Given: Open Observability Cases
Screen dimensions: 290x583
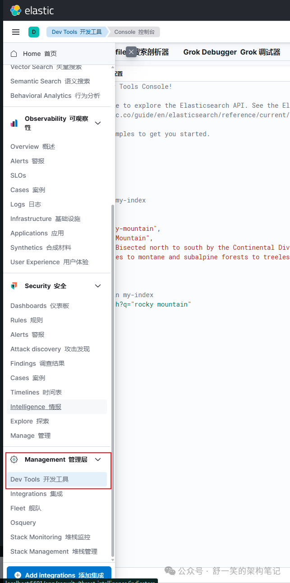Looking at the screenshot, I should tap(28, 190).
